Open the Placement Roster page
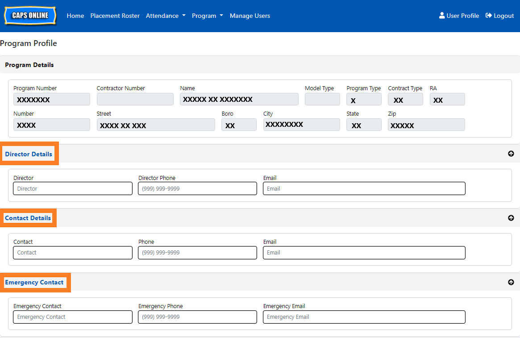This screenshot has height=338, width=520. point(115,16)
